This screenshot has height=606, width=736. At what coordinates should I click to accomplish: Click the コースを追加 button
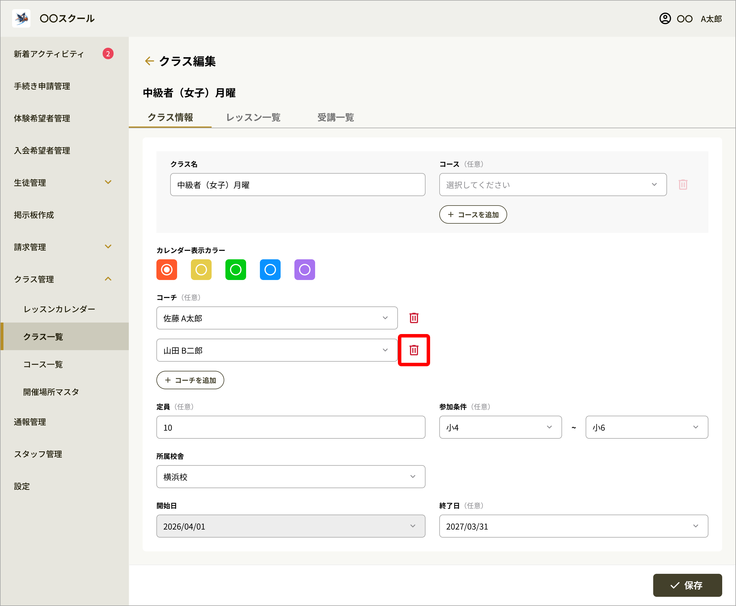473,215
